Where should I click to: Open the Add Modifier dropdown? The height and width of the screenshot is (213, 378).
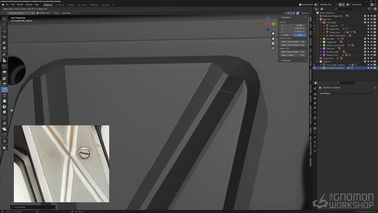tap(347, 94)
